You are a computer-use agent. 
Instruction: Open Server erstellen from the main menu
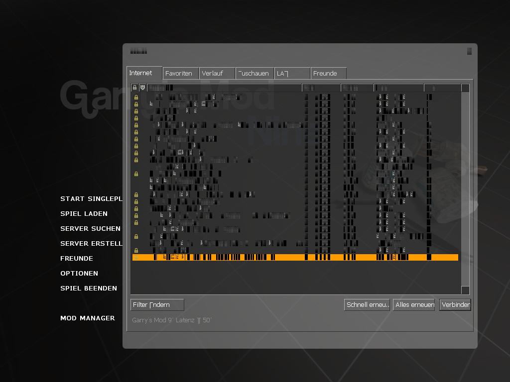tap(92, 244)
